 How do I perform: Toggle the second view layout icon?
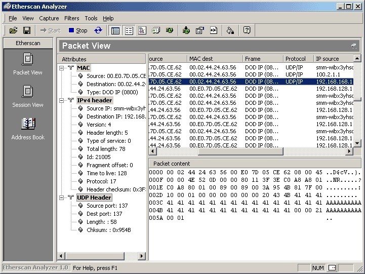129,30
